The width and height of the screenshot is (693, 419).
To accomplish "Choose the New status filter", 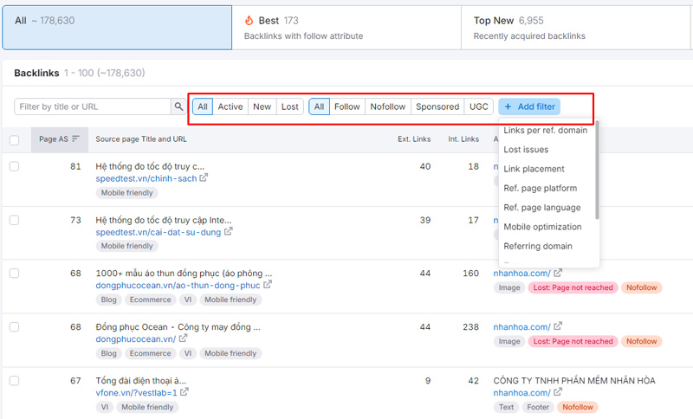I will click(262, 106).
